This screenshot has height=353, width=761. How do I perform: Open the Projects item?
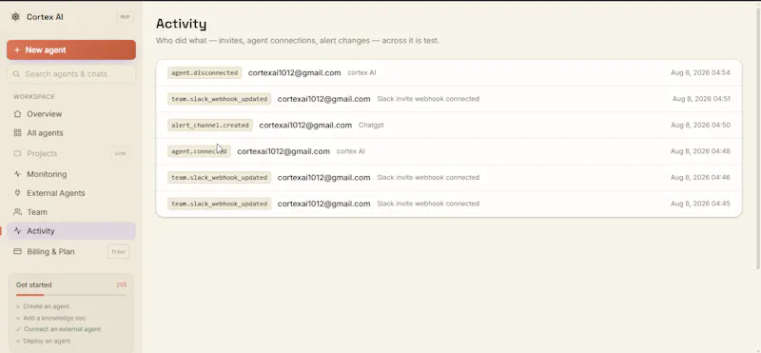coord(71,153)
